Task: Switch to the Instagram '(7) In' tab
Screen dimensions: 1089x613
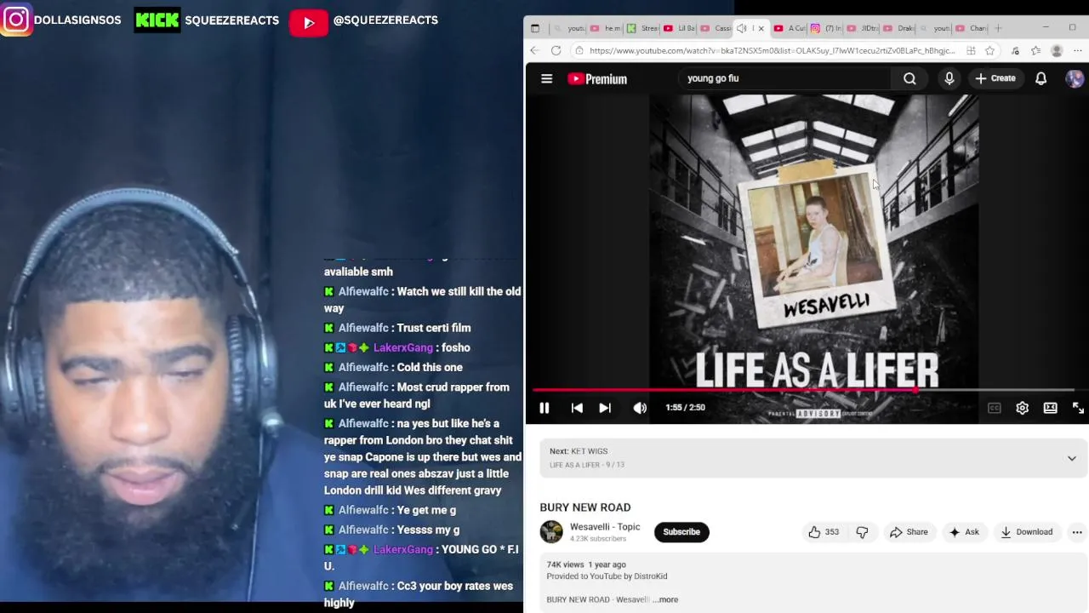Action: (x=826, y=28)
